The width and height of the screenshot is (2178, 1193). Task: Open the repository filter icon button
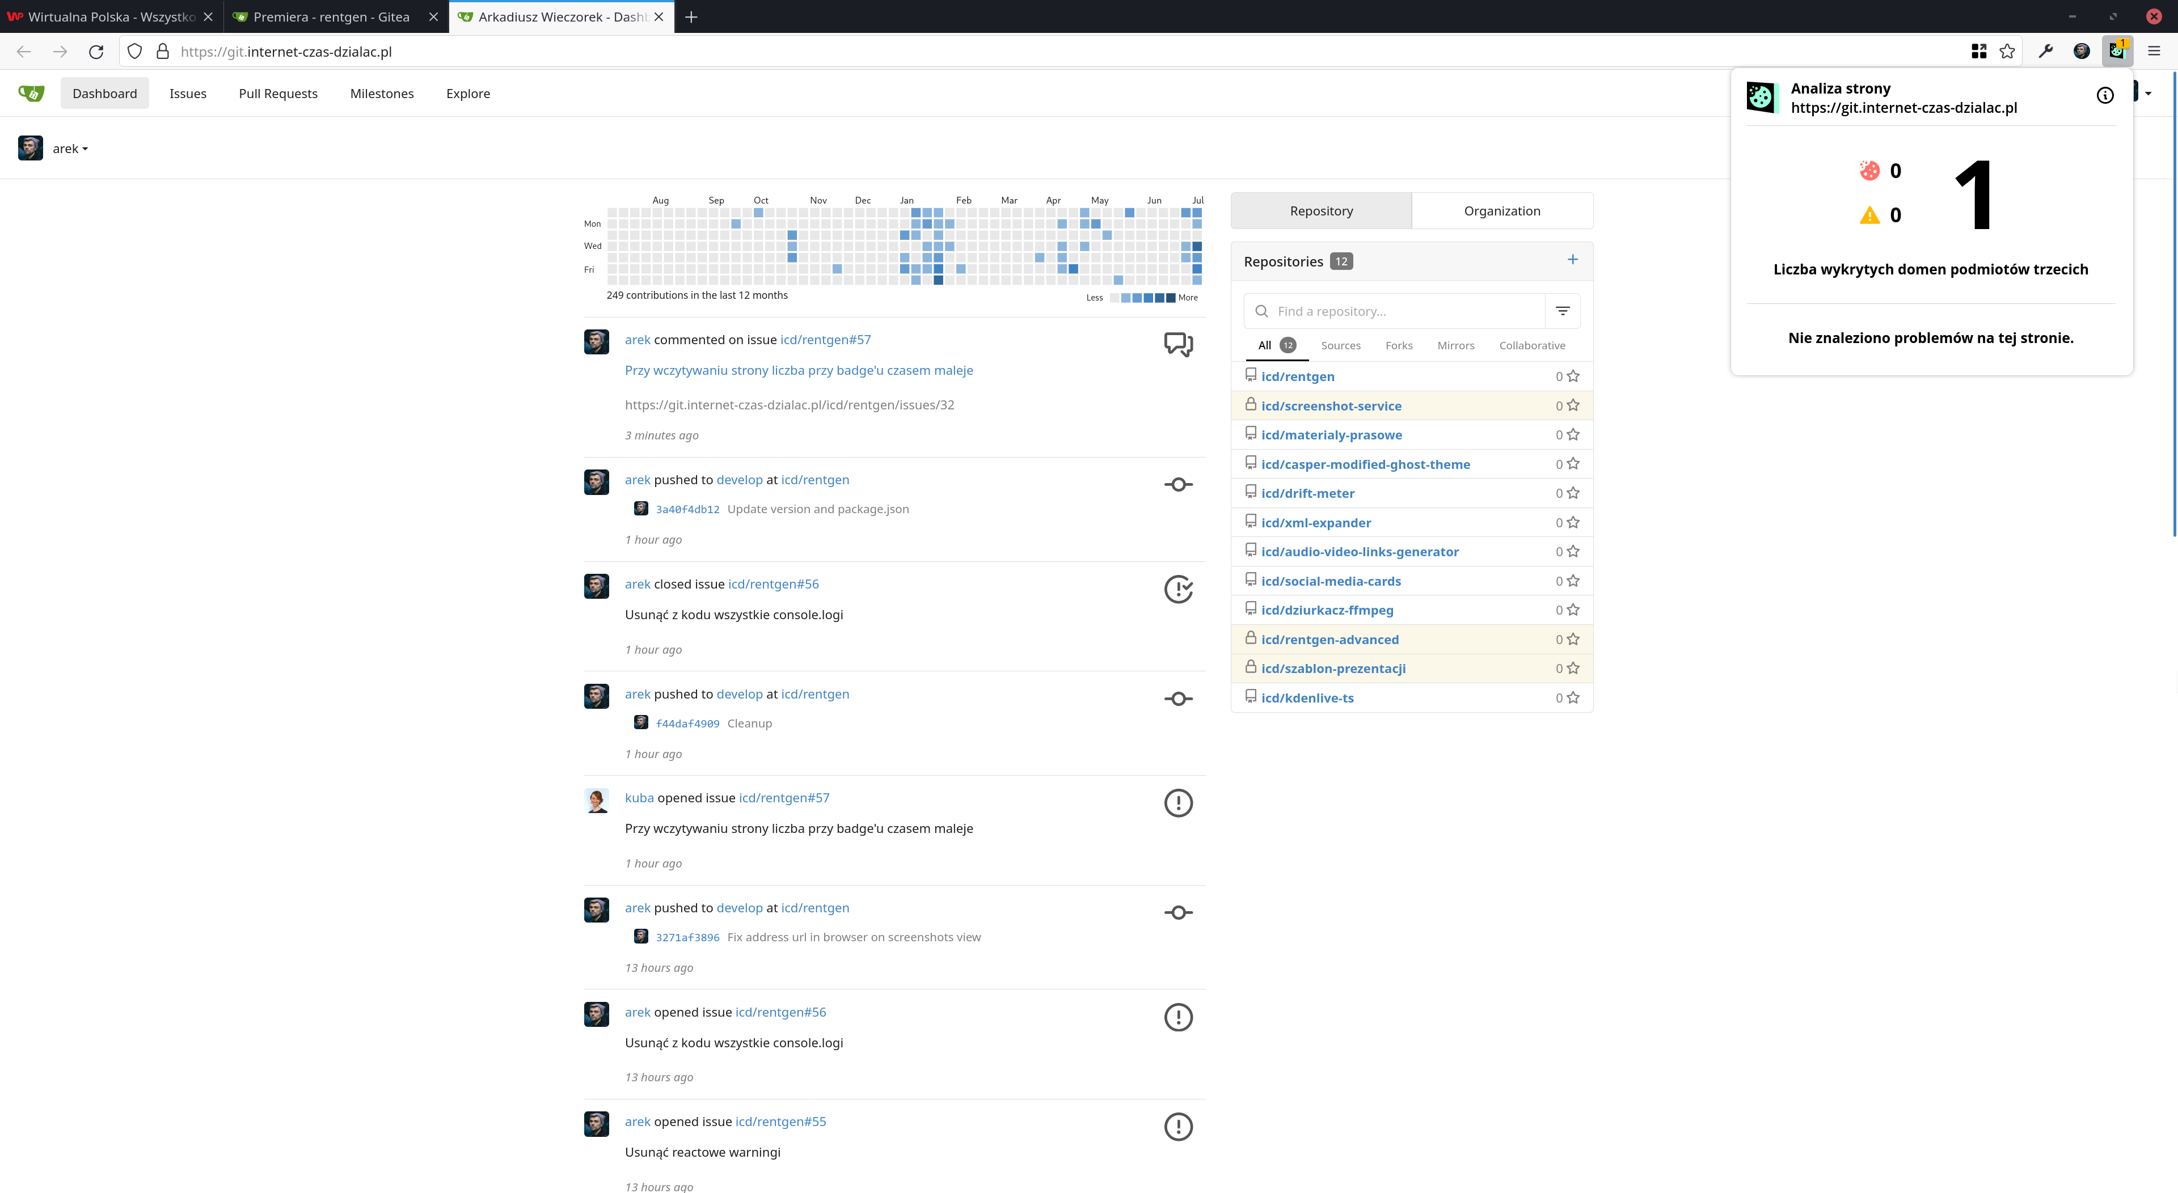1563,311
